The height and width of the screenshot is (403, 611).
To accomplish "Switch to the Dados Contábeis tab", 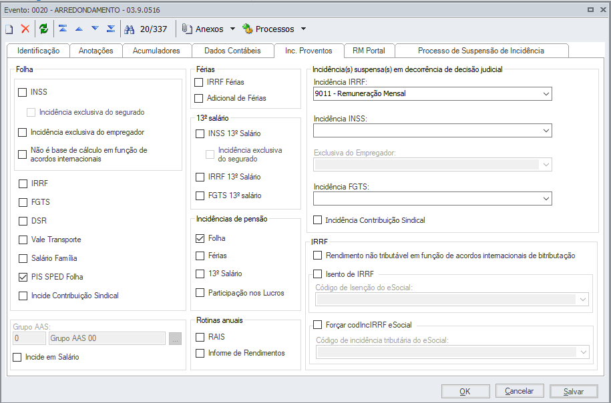I will point(232,51).
